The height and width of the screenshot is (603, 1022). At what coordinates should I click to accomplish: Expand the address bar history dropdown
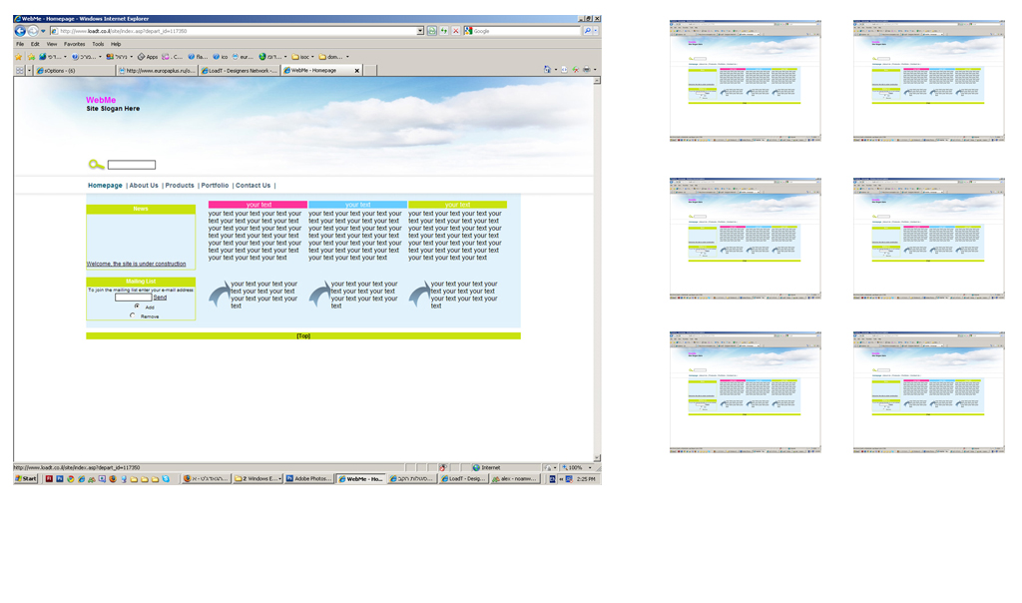[420, 31]
